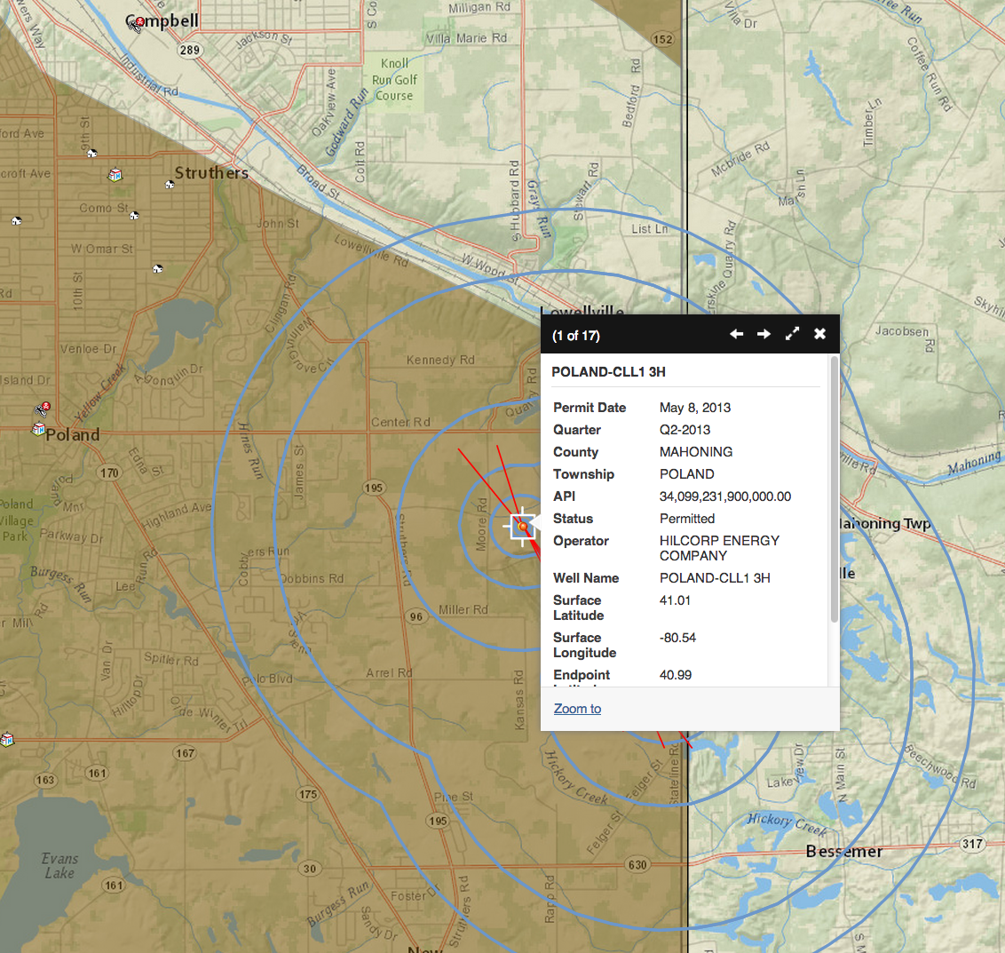Viewport: 1005px width, 953px height.
Task: Show the next feature in popup
Action: (x=764, y=334)
